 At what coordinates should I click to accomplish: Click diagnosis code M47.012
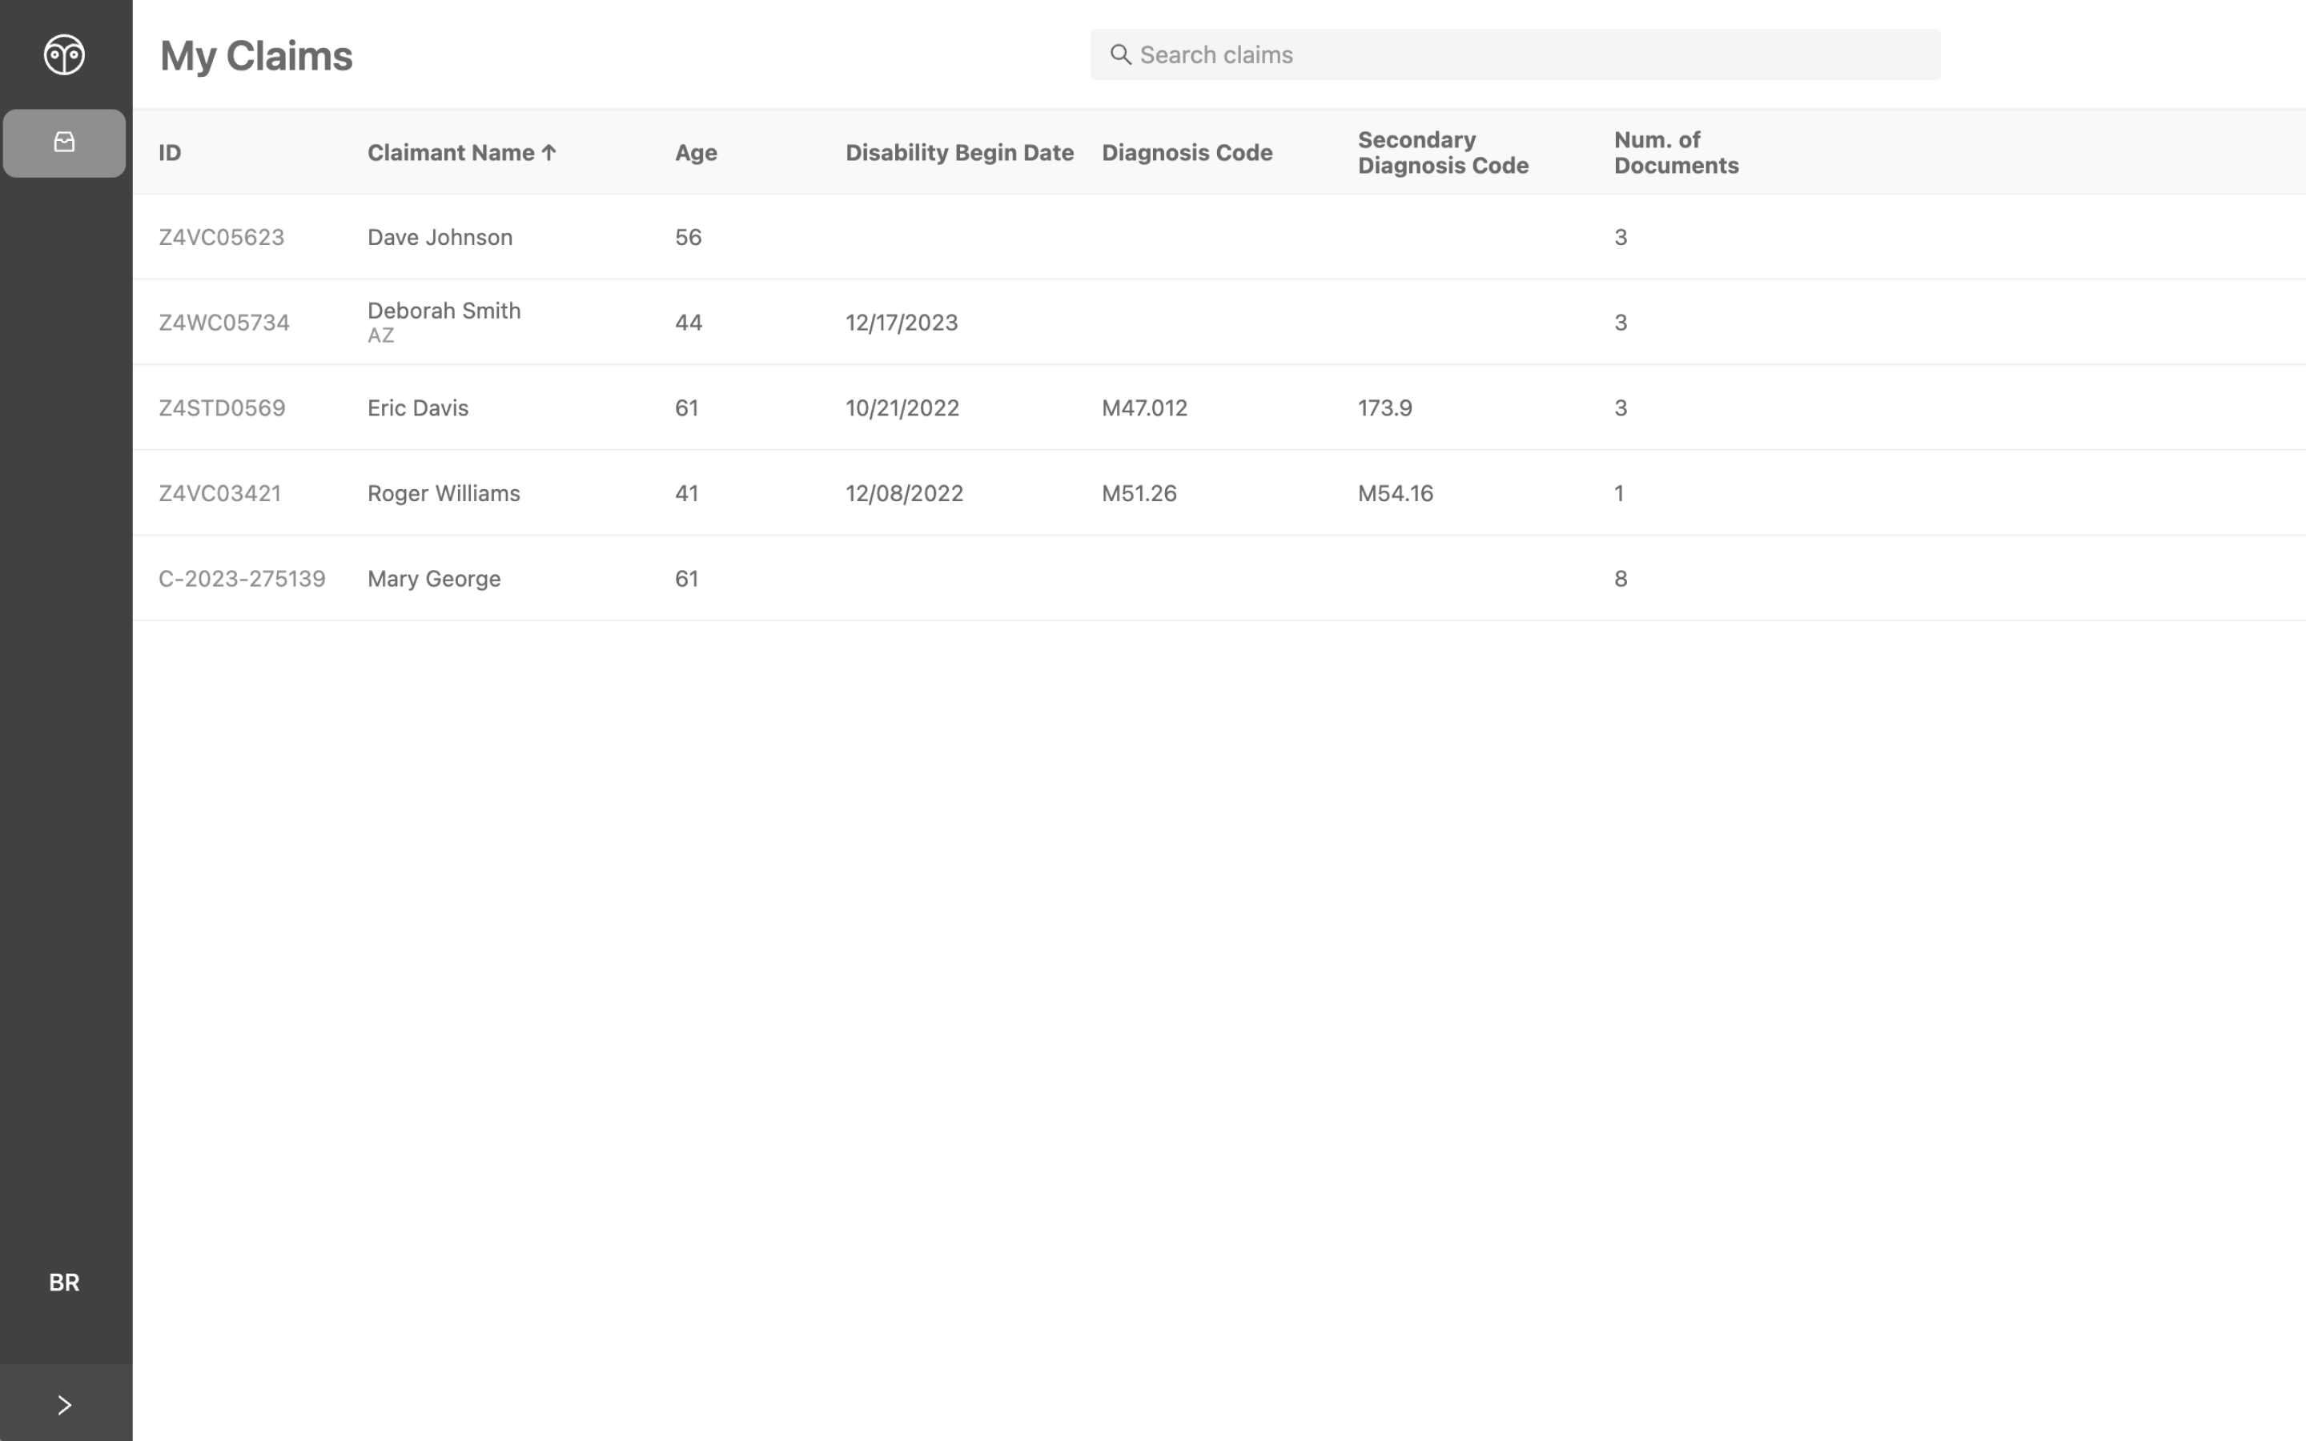coord(1144,408)
